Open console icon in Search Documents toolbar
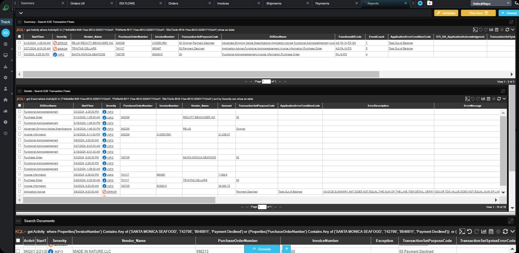The image size is (519, 253). [462, 231]
